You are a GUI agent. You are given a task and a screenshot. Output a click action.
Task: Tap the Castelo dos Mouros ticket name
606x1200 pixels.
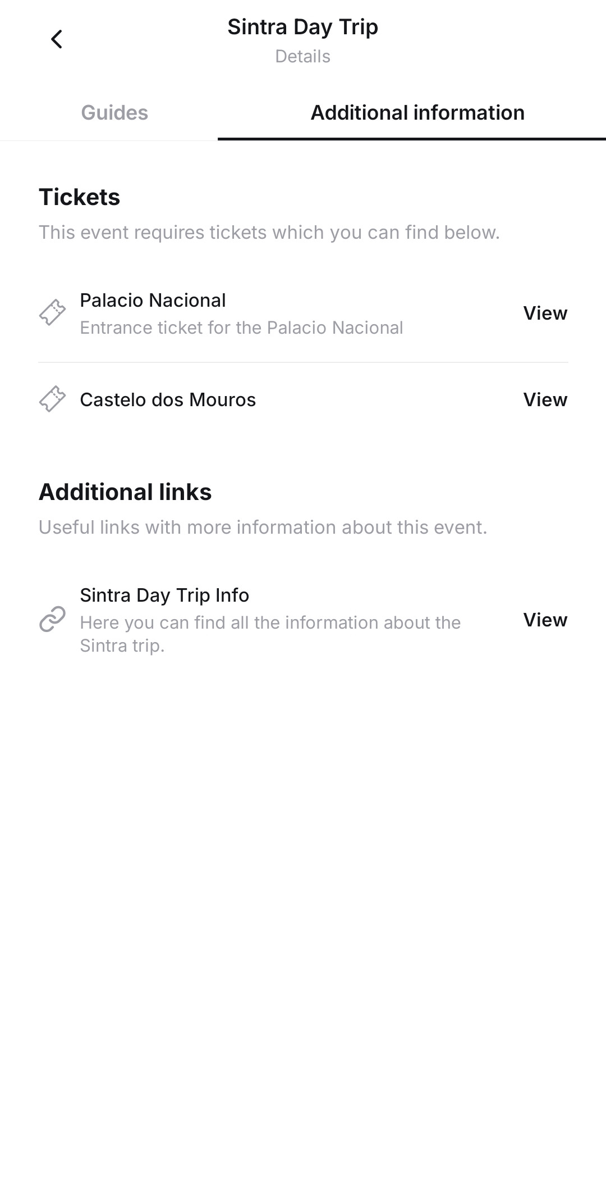tap(168, 400)
